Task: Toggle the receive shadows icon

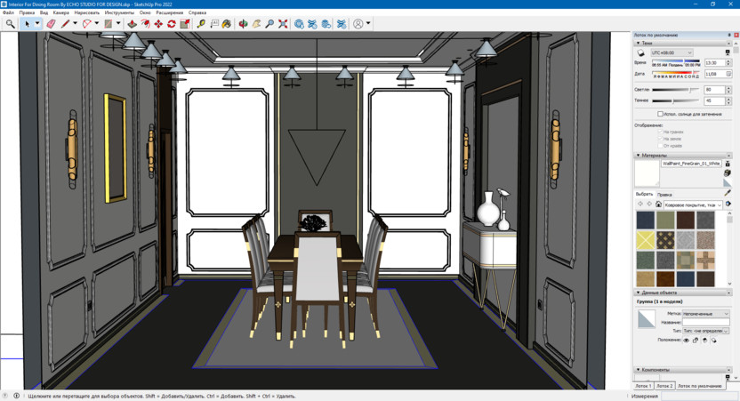Action: [x=704, y=341]
